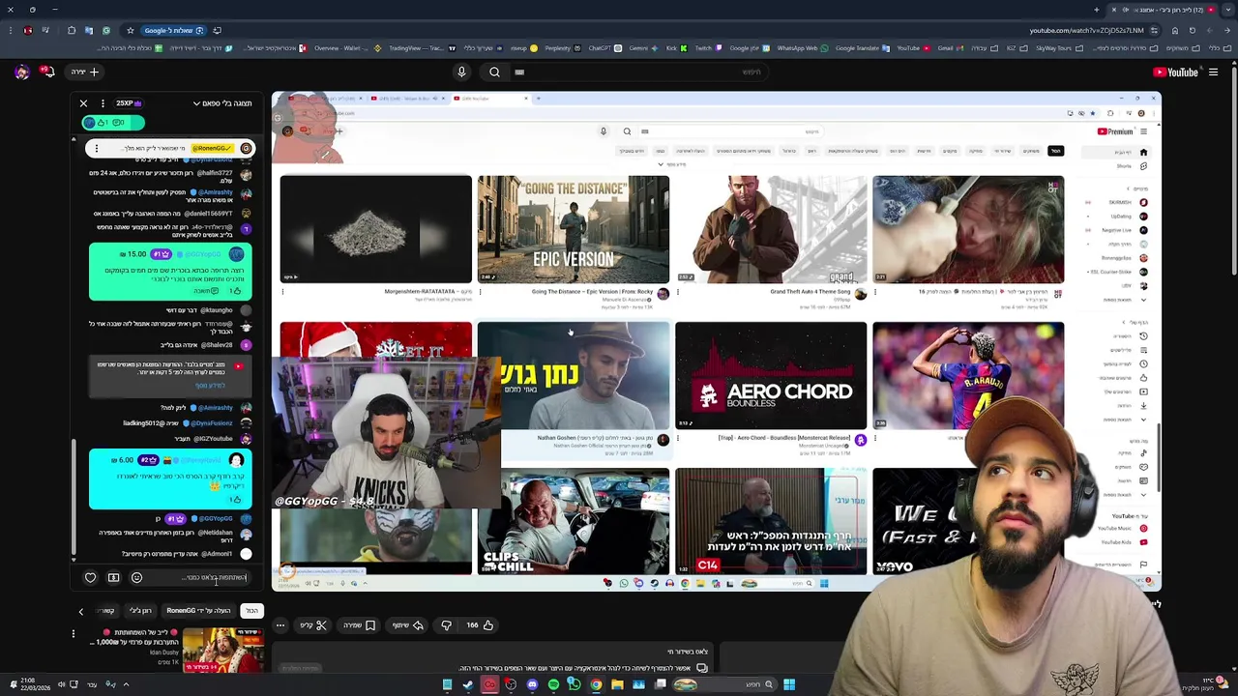Select the 'הכול' filter chip
1238x696 pixels.
pos(252,611)
